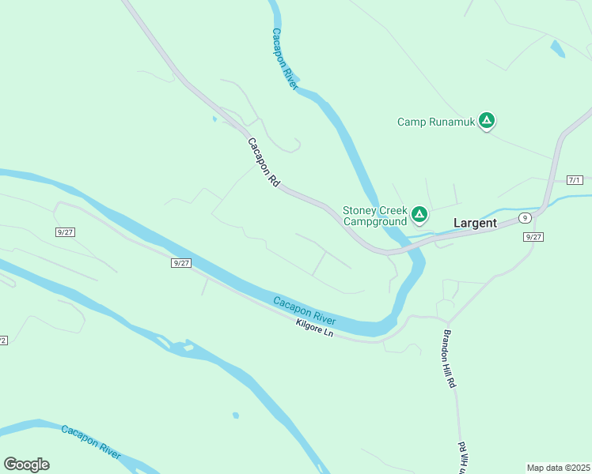The width and height of the screenshot is (592, 474).
Task: Click the Cacapon River label at bottom-left
Action: [x=91, y=442]
